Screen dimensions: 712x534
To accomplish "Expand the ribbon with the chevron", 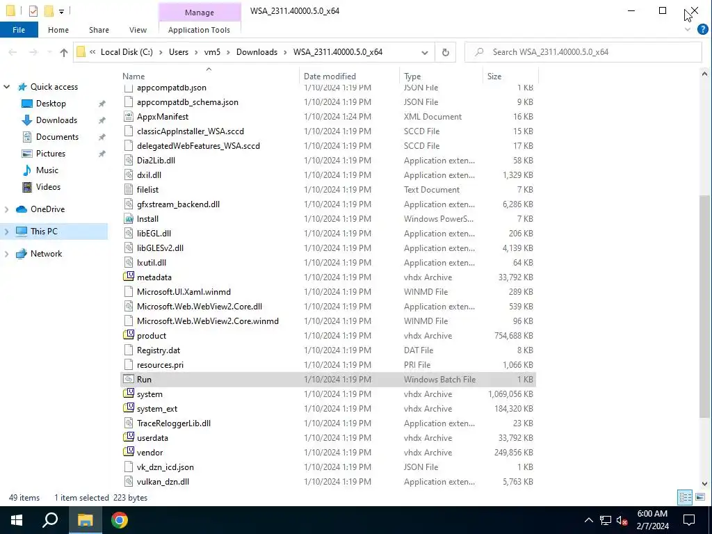I will (x=688, y=29).
